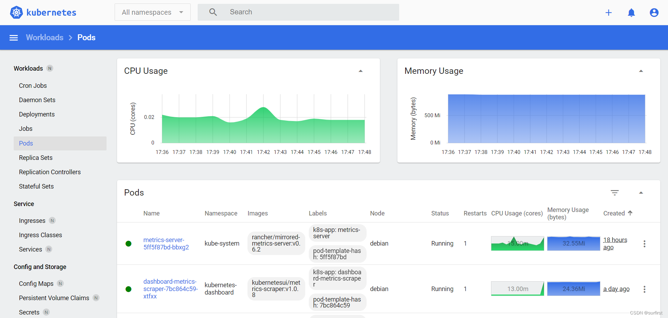Open actions menu for dashboard-metrics-scraper pod
Screen dimensions: 668x318
(x=644, y=289)
